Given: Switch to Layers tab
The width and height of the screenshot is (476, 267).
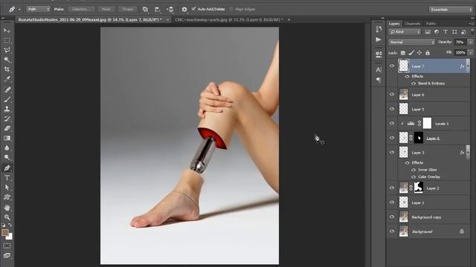Looking at the screenshot, I should pyautogui.click(x=394, y=24).
